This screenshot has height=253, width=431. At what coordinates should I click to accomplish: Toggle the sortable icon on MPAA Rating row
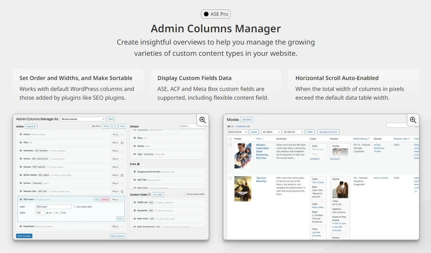click(x=122, y=175)
